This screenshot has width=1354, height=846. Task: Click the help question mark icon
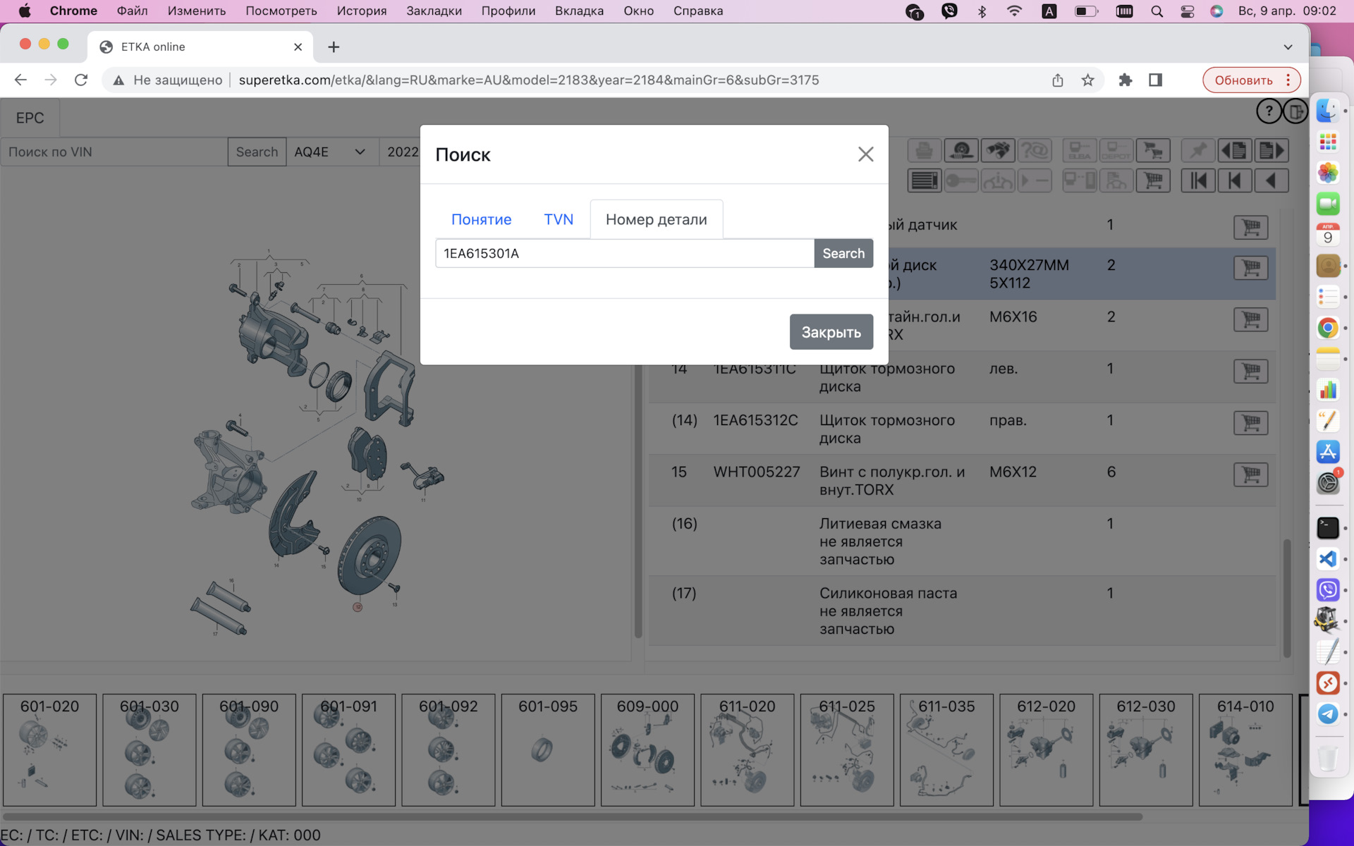pyautogui.click(x=1269, y=111)
